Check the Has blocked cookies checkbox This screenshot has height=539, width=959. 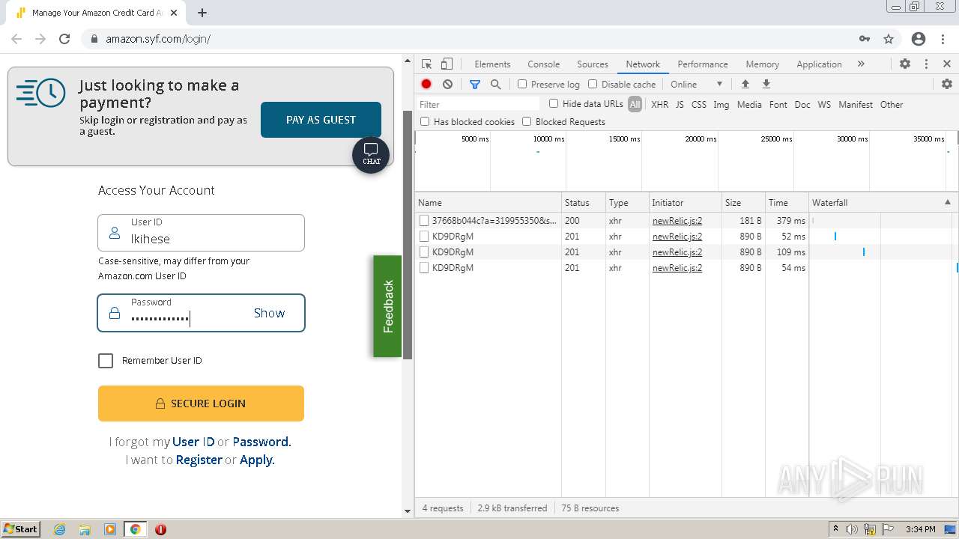pyautogui.click(x=425, y=121)
